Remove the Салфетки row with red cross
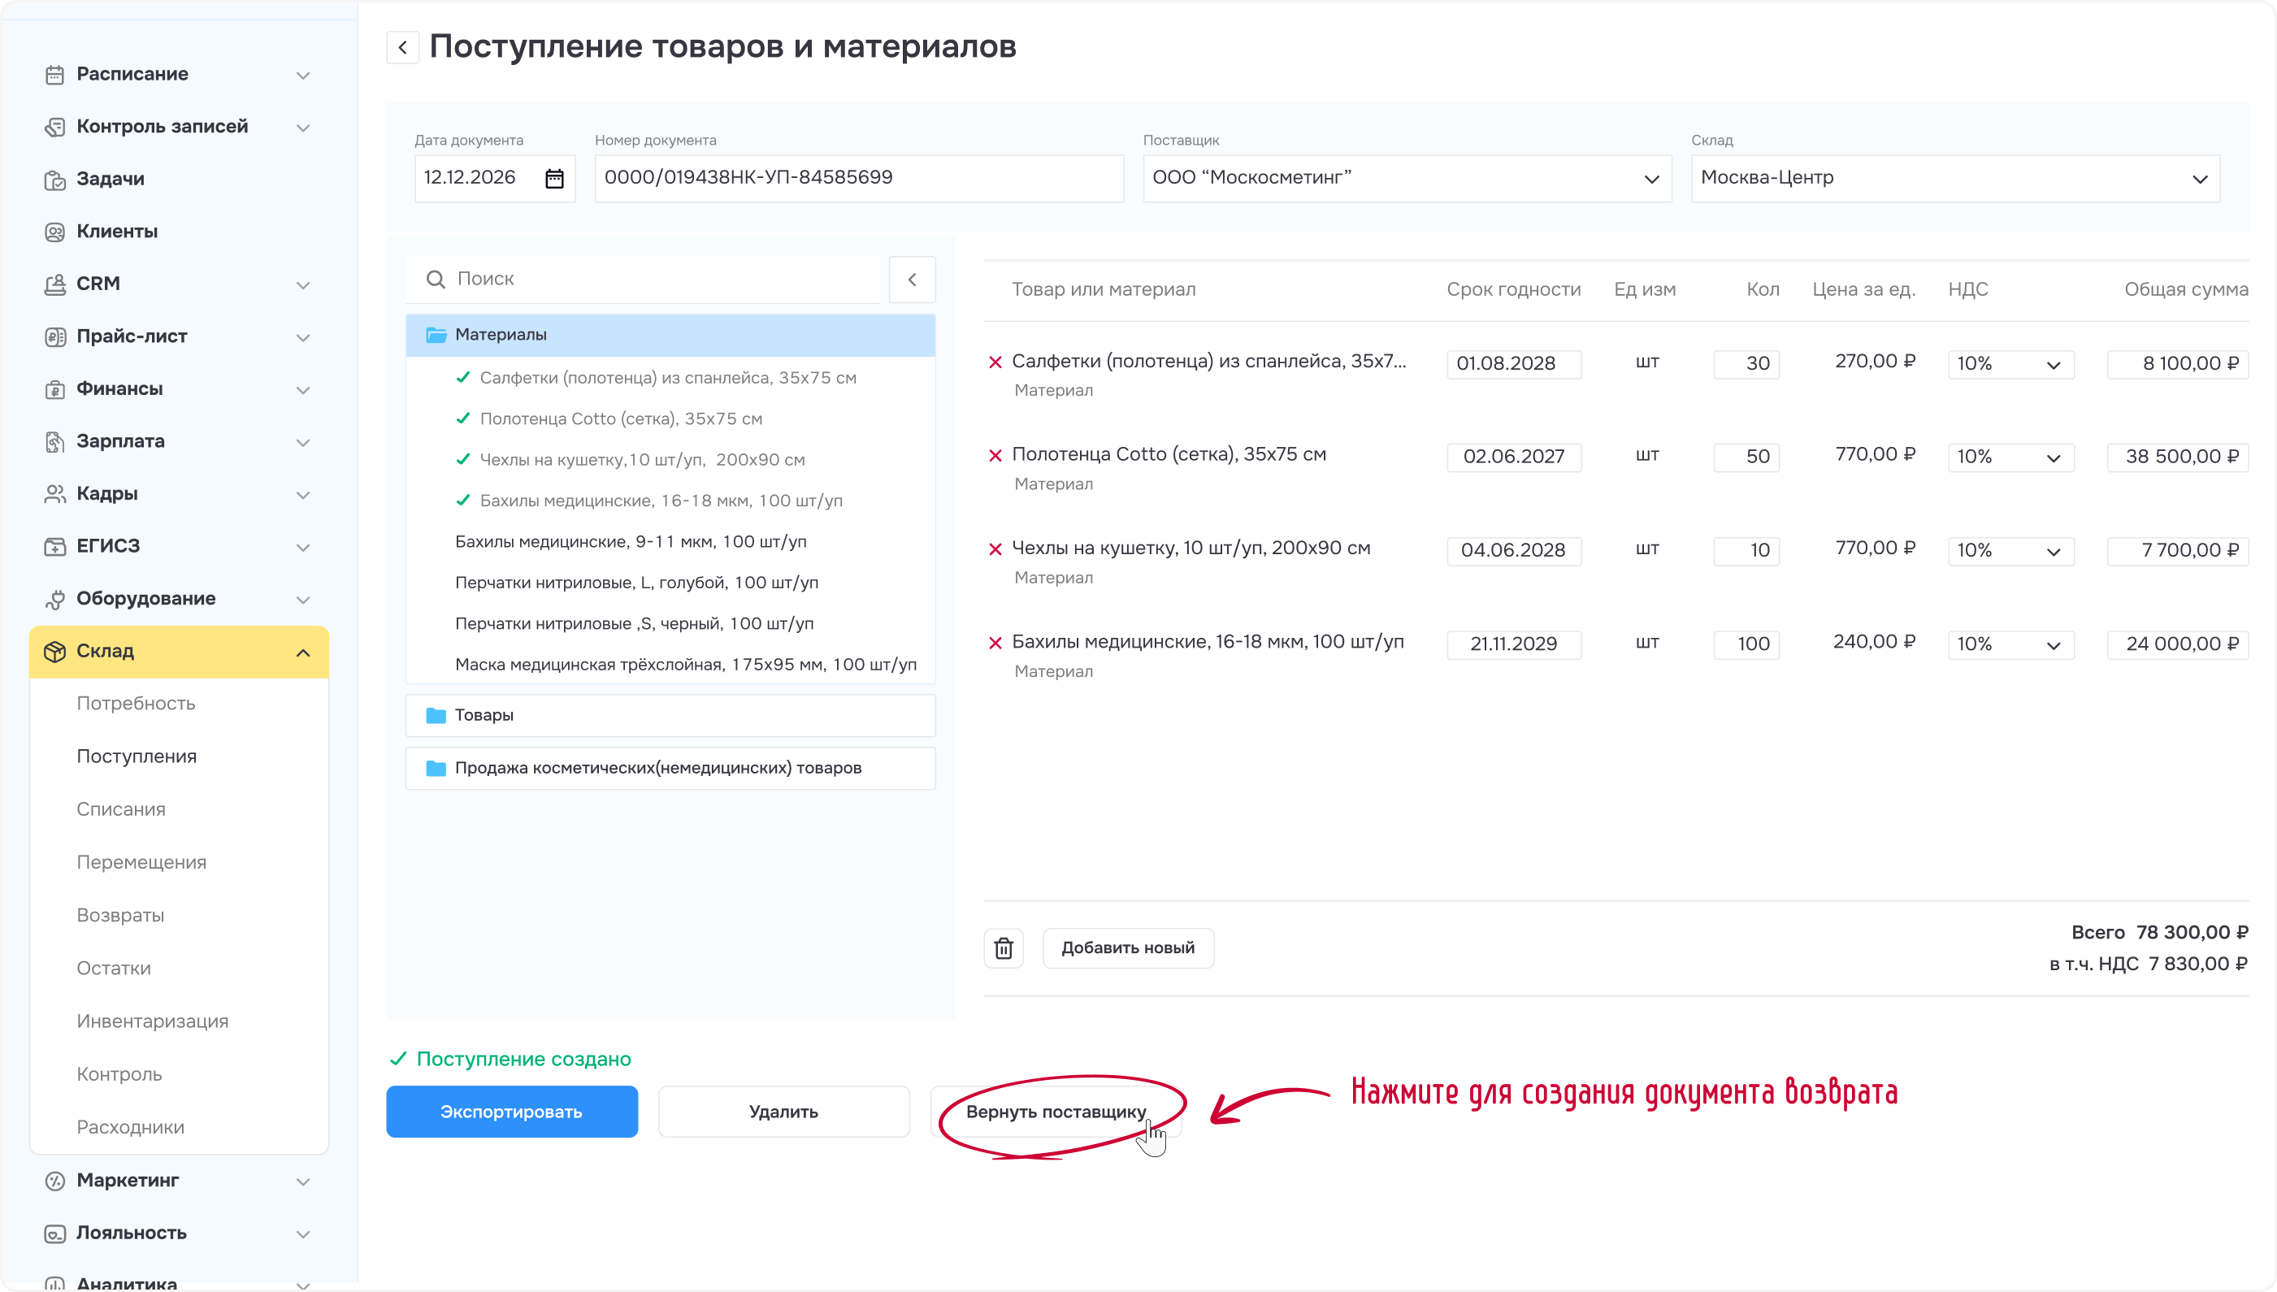 tap(995, 362)
